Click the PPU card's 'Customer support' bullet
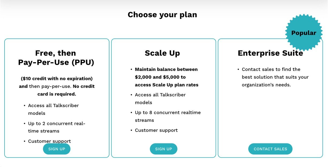Image resolution: width=328 pixels, height=167 pixels. pyautogui.click(x=49, y=141)
